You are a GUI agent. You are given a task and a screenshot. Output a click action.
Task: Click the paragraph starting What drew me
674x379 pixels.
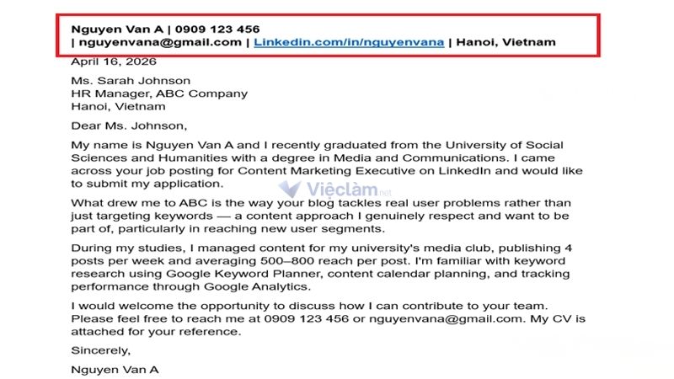[x=321, y=216]
